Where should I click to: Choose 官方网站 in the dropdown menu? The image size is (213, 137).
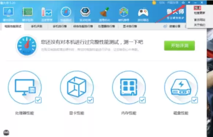[199, 20]
